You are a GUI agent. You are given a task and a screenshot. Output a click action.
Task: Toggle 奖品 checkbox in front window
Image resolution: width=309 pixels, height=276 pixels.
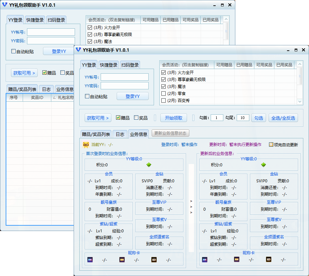click(x=136, y=118)
